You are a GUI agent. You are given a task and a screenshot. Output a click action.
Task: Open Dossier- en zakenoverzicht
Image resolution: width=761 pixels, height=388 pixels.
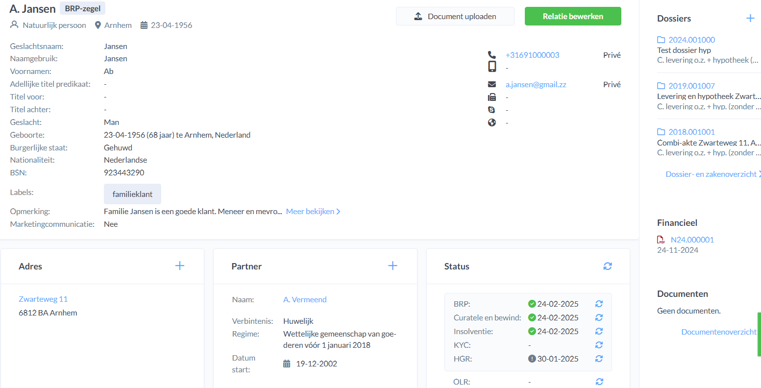coord(711,174)
